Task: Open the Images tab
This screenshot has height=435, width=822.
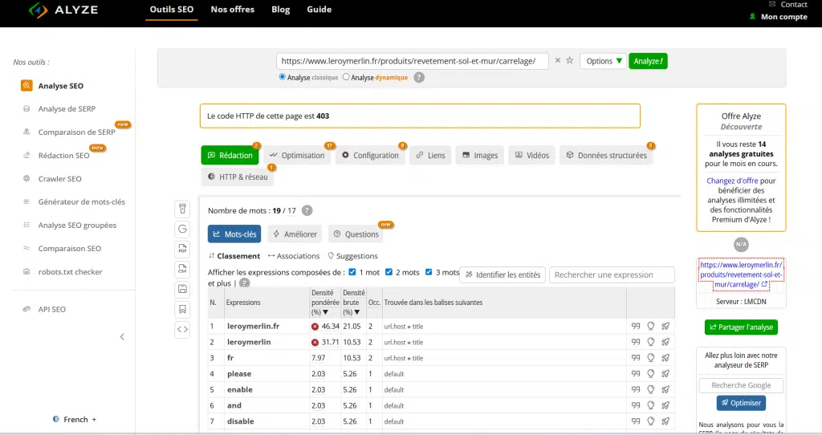Action: pos(480,155)
